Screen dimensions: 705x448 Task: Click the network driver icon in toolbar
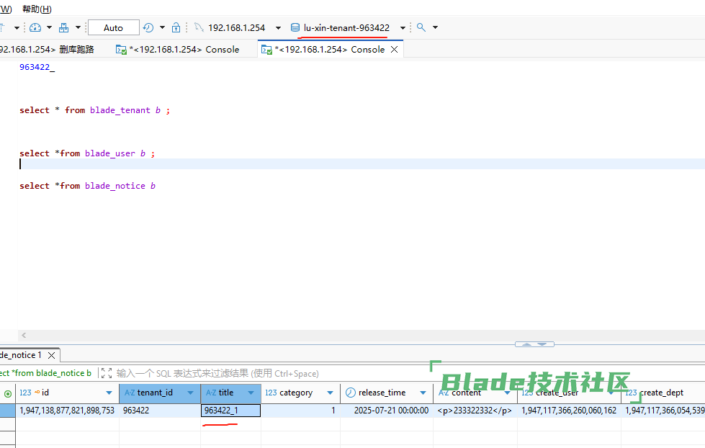[x=64, y=27]
